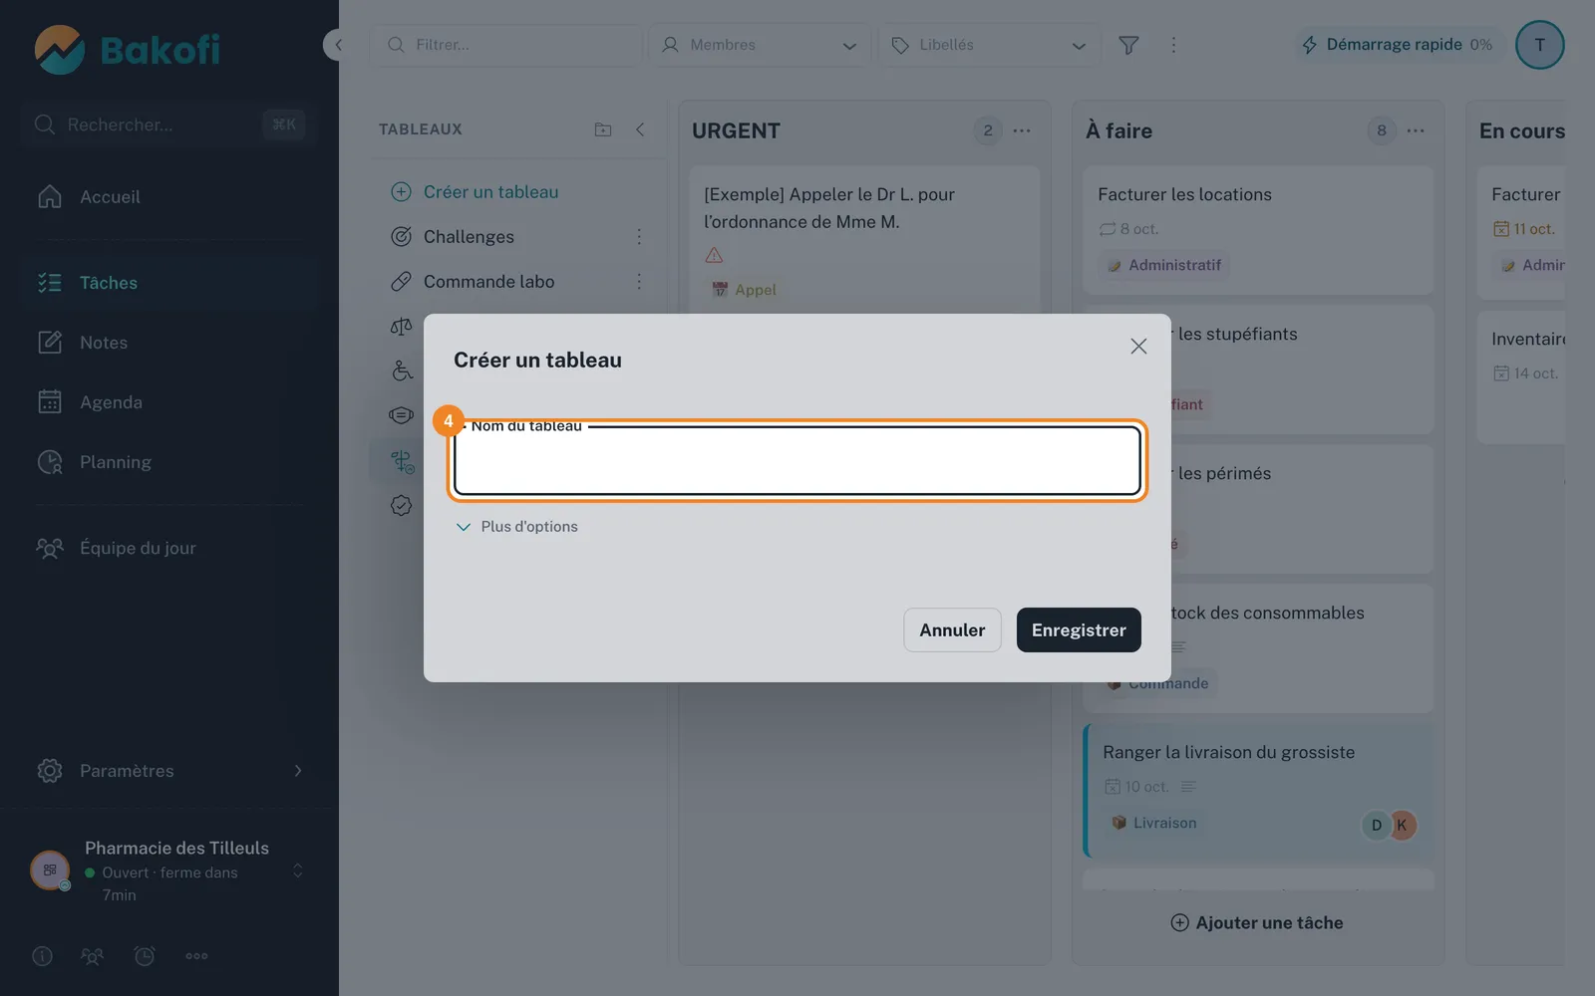Image resolution: width=1595 pixels, height=996 pixels.
Task: Click the team icon in the sidebar footer
Action: pyautogui.click(x=92, y=956)
